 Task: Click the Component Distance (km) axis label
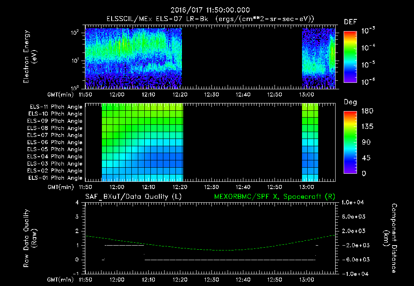[390, 238]
